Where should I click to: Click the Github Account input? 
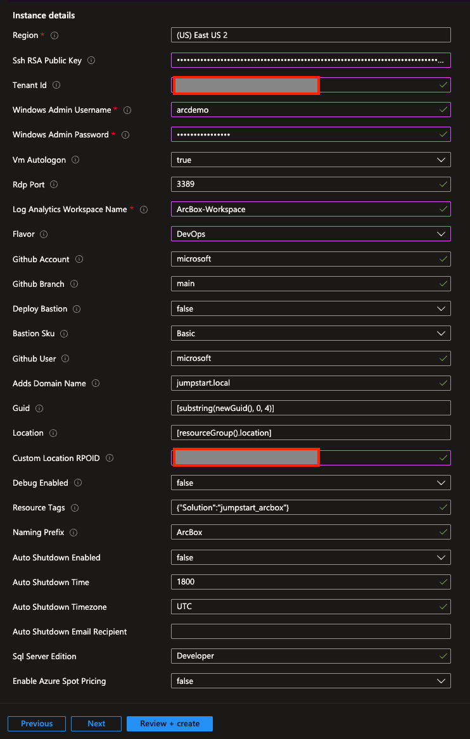(x=310, y=259)
